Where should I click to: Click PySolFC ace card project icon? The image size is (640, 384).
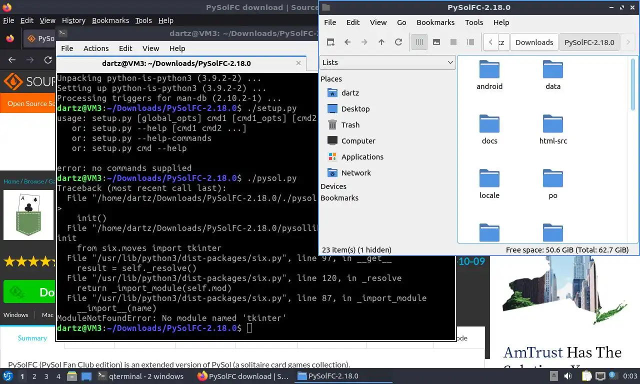[28, 215]
